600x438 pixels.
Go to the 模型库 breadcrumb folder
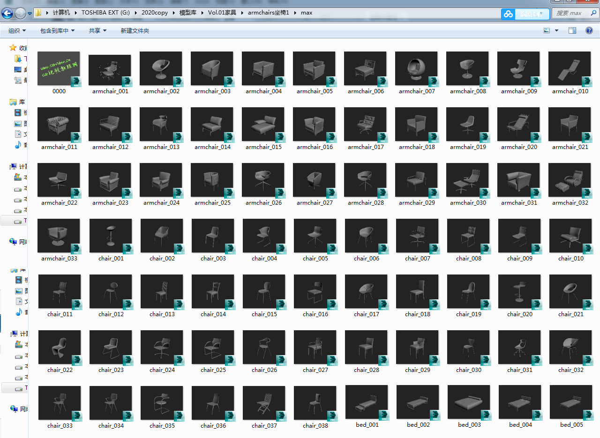click(188, 13)
